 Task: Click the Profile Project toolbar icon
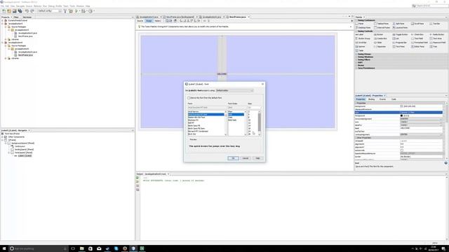(91, 11)
